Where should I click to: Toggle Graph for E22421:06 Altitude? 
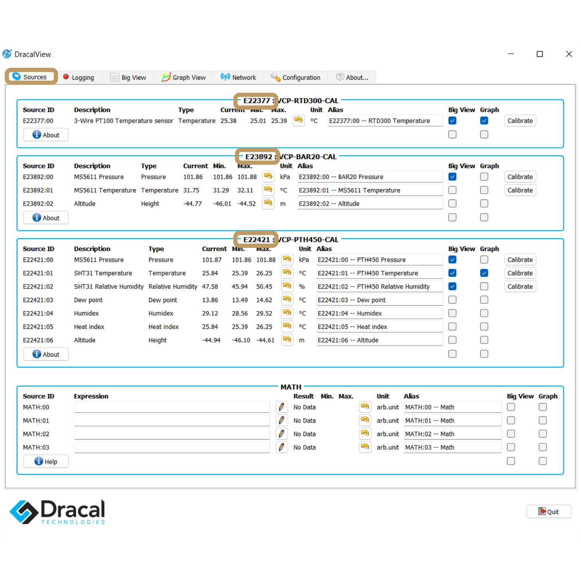point(484,340)
